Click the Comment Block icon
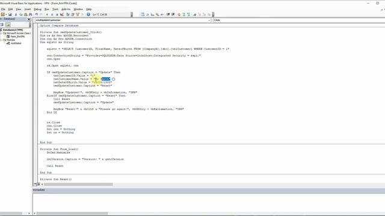Image resolution: width=385 pixels, height=216 pixels. click(x=183, y=14)
